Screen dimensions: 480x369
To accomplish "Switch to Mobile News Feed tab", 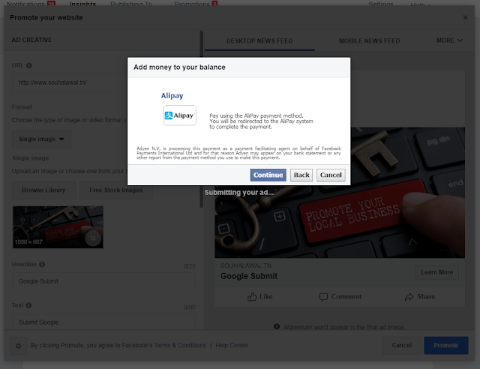I will pos(370,41).
